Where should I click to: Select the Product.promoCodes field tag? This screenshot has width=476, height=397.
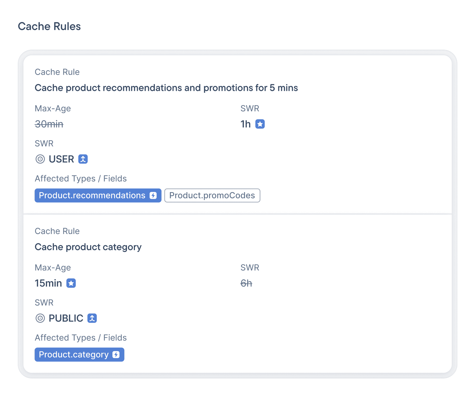tap(212, 196)
